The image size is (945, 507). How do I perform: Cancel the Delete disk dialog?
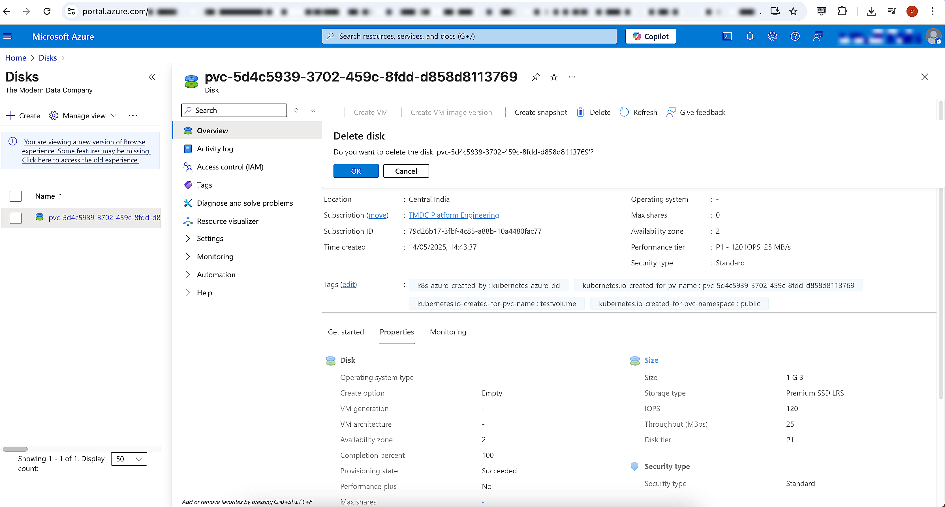coord(406,171)
